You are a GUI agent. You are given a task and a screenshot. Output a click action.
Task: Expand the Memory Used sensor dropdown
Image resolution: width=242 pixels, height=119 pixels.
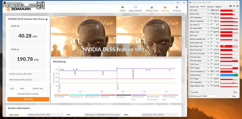208,32
